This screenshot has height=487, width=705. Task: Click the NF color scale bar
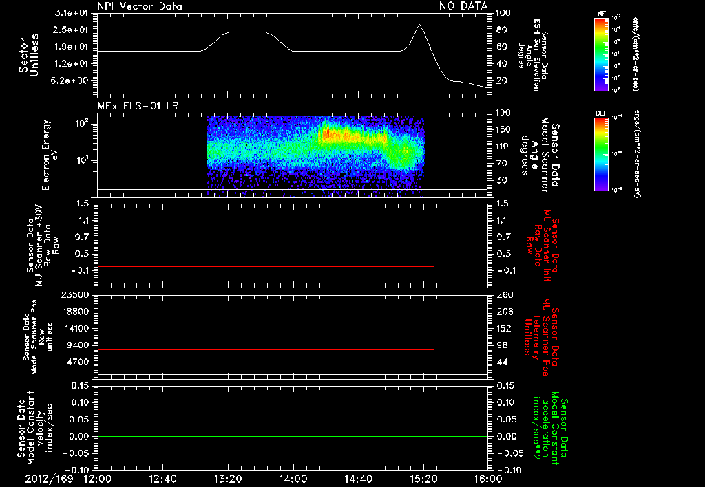(x=601, y=54)
